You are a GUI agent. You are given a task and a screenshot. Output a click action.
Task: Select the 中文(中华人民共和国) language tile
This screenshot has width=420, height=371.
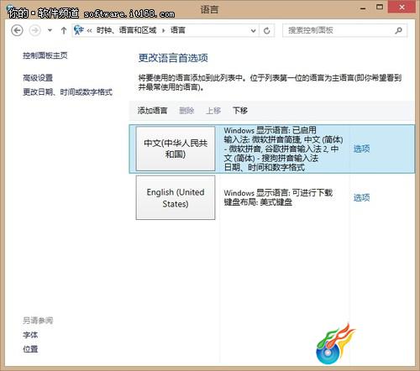(x=176, y=149)
